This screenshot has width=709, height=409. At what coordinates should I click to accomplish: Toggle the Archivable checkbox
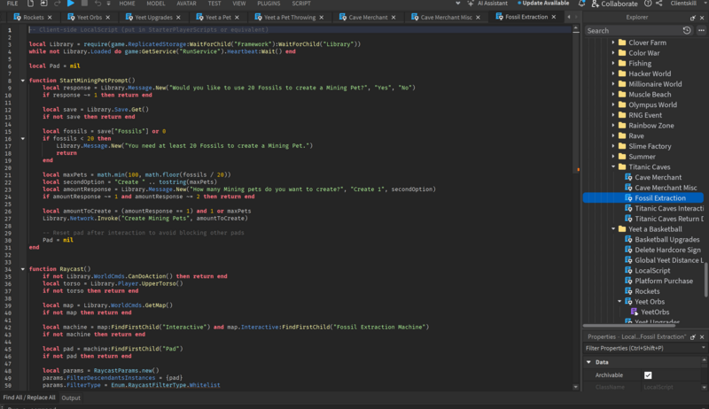[x=648, y=375]
